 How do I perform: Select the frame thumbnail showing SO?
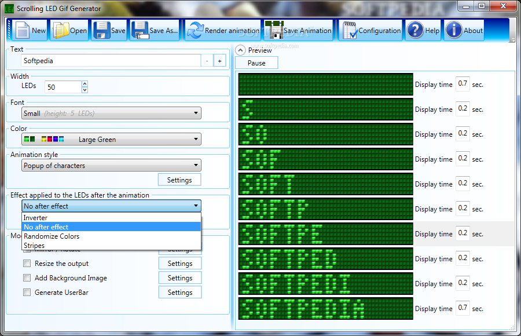point(325,134)
